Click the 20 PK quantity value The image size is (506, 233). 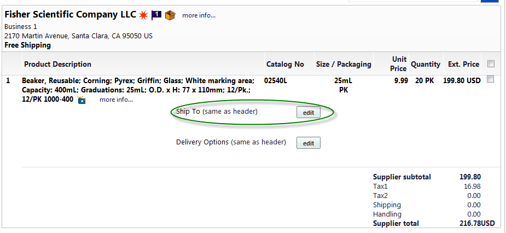click(424, 80)
